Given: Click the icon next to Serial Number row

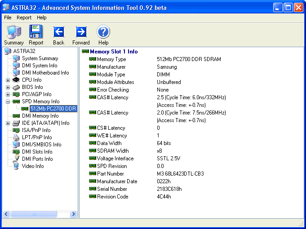Looking at the screenshot, I should tap(93, 189).
